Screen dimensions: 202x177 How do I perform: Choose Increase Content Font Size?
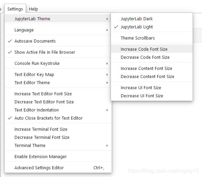152,68
